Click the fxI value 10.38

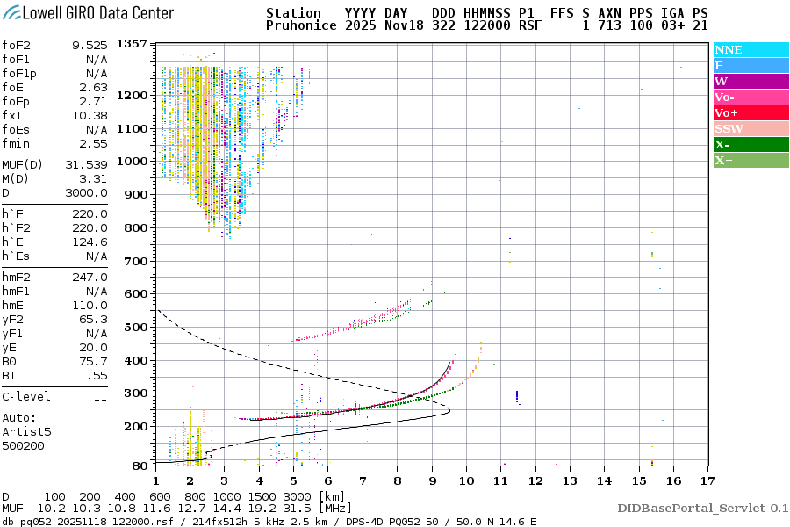pyautogui.click(x=90, y=115)
